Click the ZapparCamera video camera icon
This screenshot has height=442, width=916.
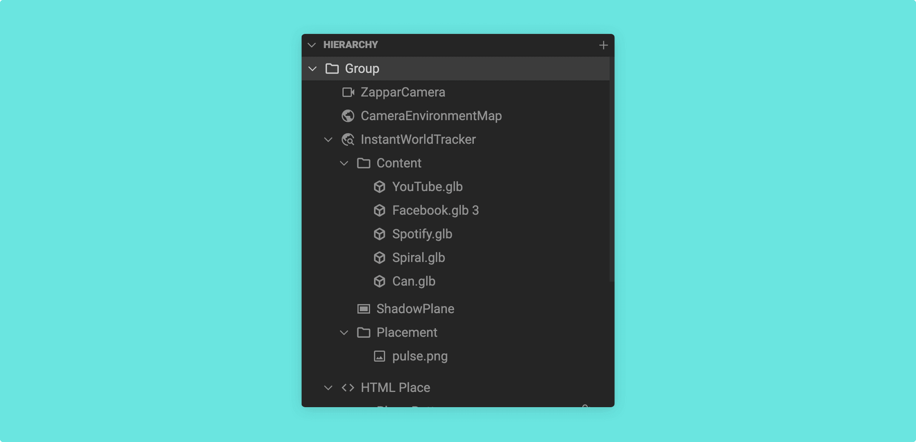coord(348,92)
